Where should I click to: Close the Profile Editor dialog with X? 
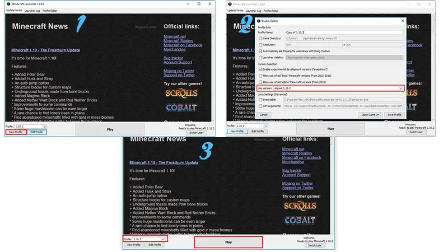[403, 21]
